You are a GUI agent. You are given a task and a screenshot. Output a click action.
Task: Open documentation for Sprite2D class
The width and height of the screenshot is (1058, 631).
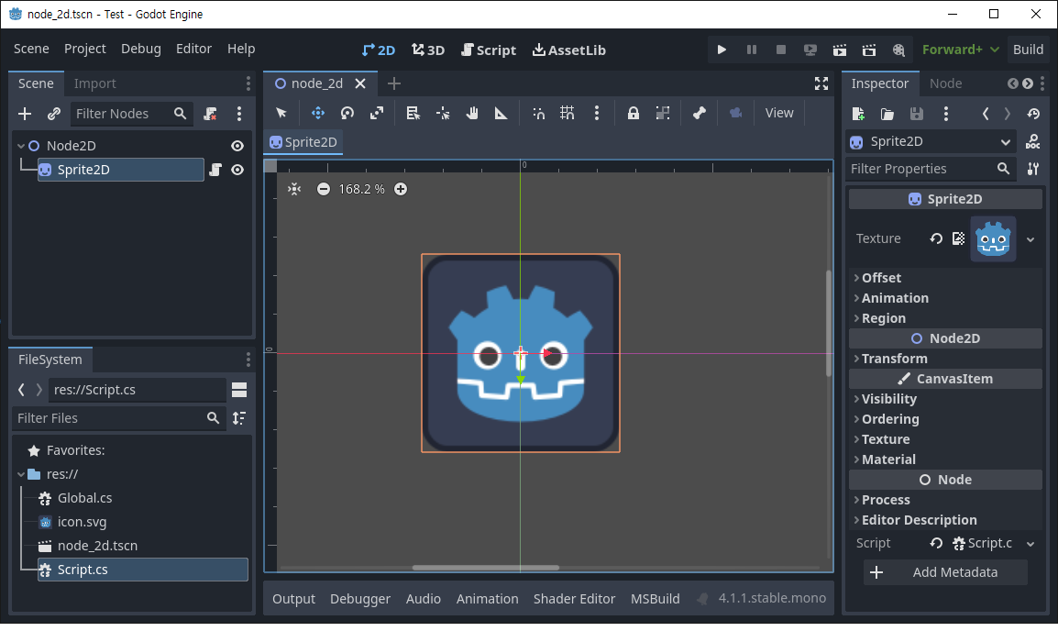point(1033,142)
